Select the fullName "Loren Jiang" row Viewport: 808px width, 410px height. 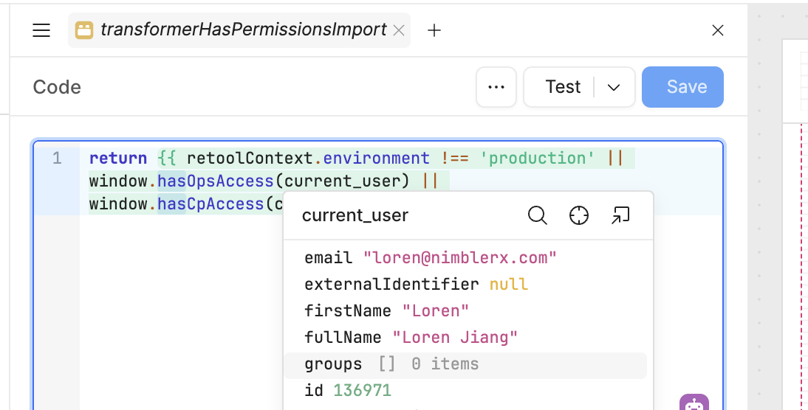click(x=411, y=338)
